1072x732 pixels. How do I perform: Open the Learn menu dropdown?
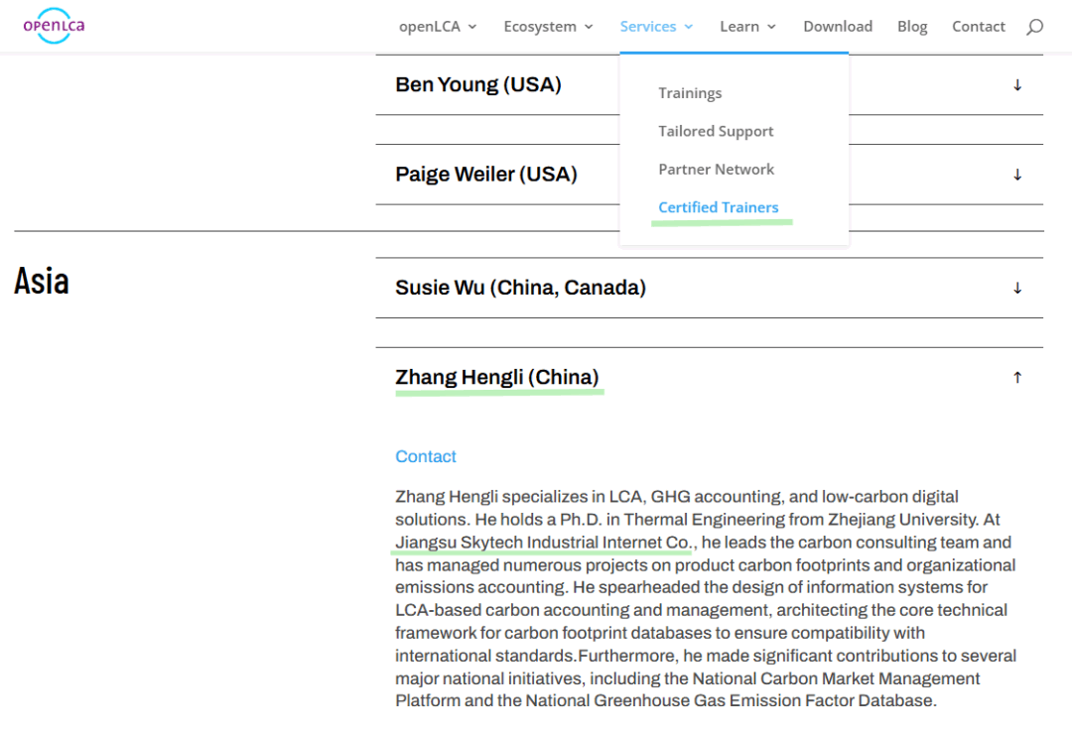[748, 27]
